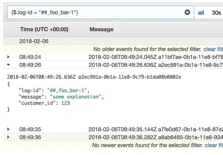Click the customer_id value 123

[66, 103]
